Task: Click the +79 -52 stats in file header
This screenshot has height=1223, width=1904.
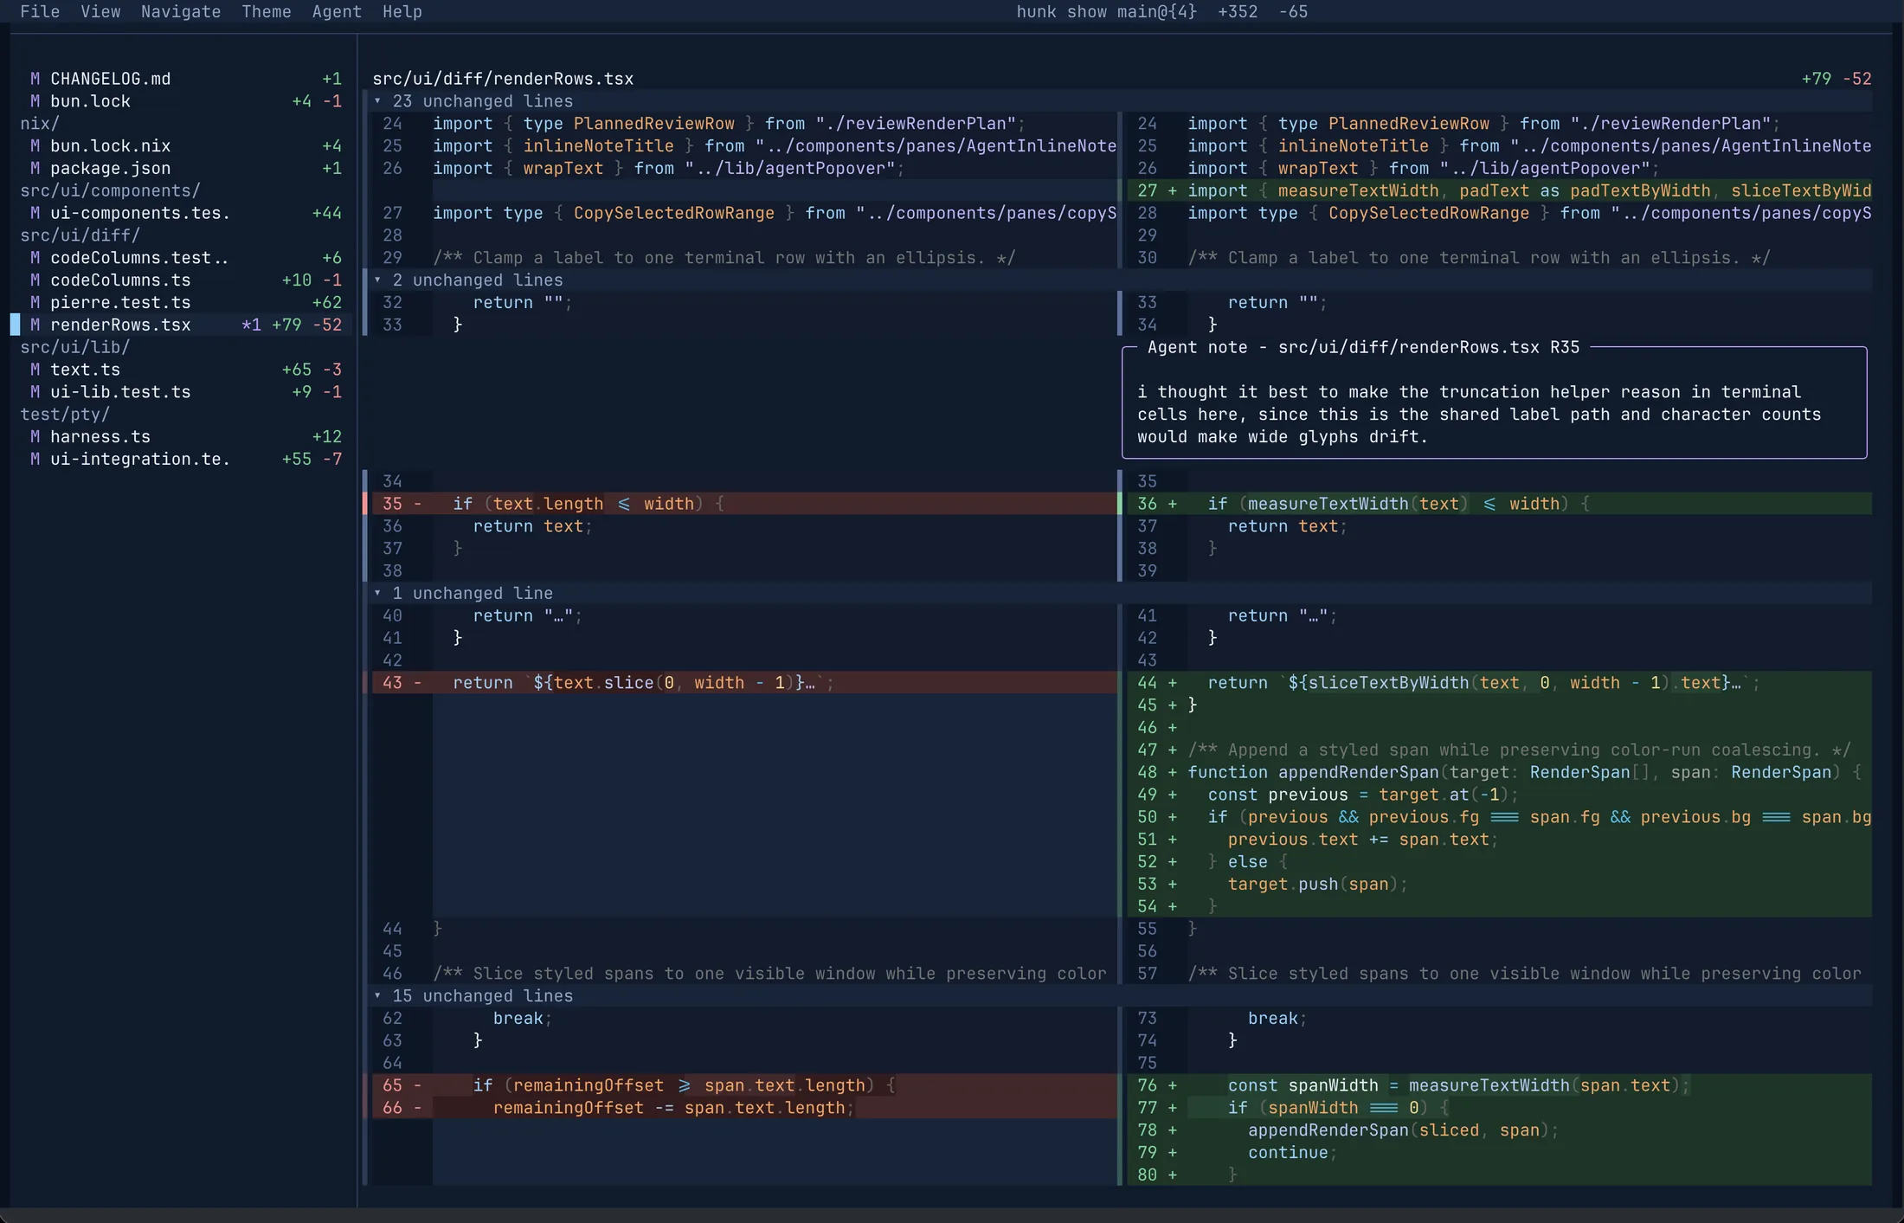Action: [1836, 79]
